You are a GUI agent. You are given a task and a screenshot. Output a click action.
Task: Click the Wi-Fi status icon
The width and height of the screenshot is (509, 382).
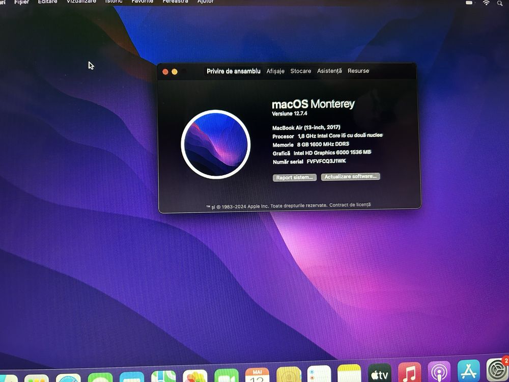point(486,3)
